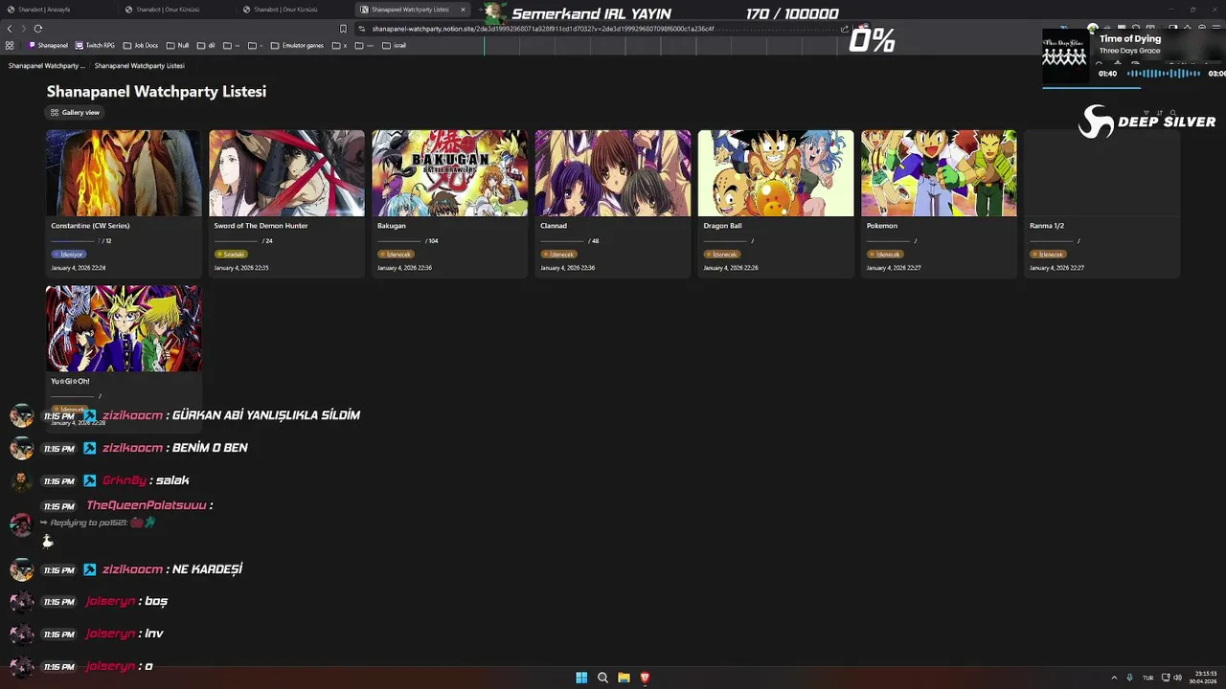Show hidden system tray icons
Viewport: 1226px width, 689px height.
(x=1114, y=678)
